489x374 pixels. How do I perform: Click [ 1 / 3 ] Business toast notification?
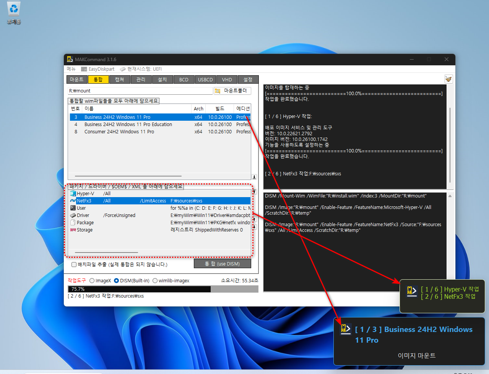click(409, 341)
